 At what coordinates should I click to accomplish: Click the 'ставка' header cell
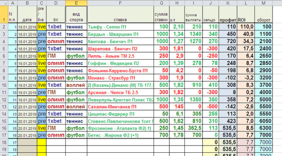(x=120, y=19)
